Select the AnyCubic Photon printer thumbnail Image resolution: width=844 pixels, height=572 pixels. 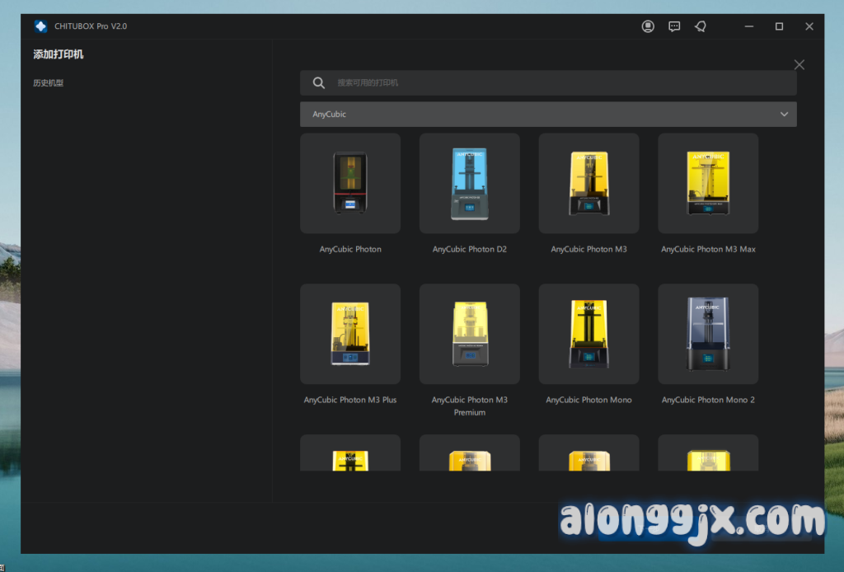coord(350,183)
